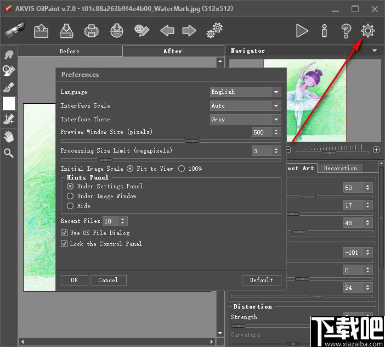Toggle Lock the Control Panel checkbox
385x347 pixels.
pos(64,244)
